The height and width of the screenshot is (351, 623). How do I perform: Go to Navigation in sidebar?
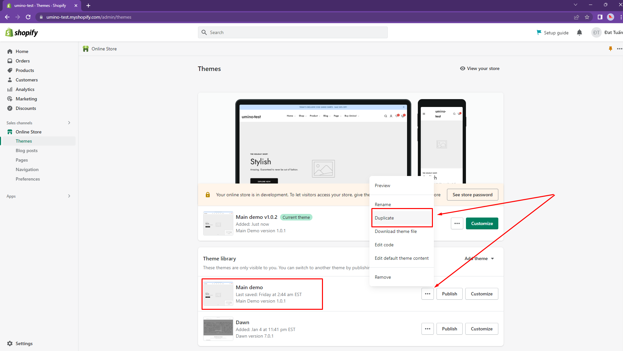(27, 169)
